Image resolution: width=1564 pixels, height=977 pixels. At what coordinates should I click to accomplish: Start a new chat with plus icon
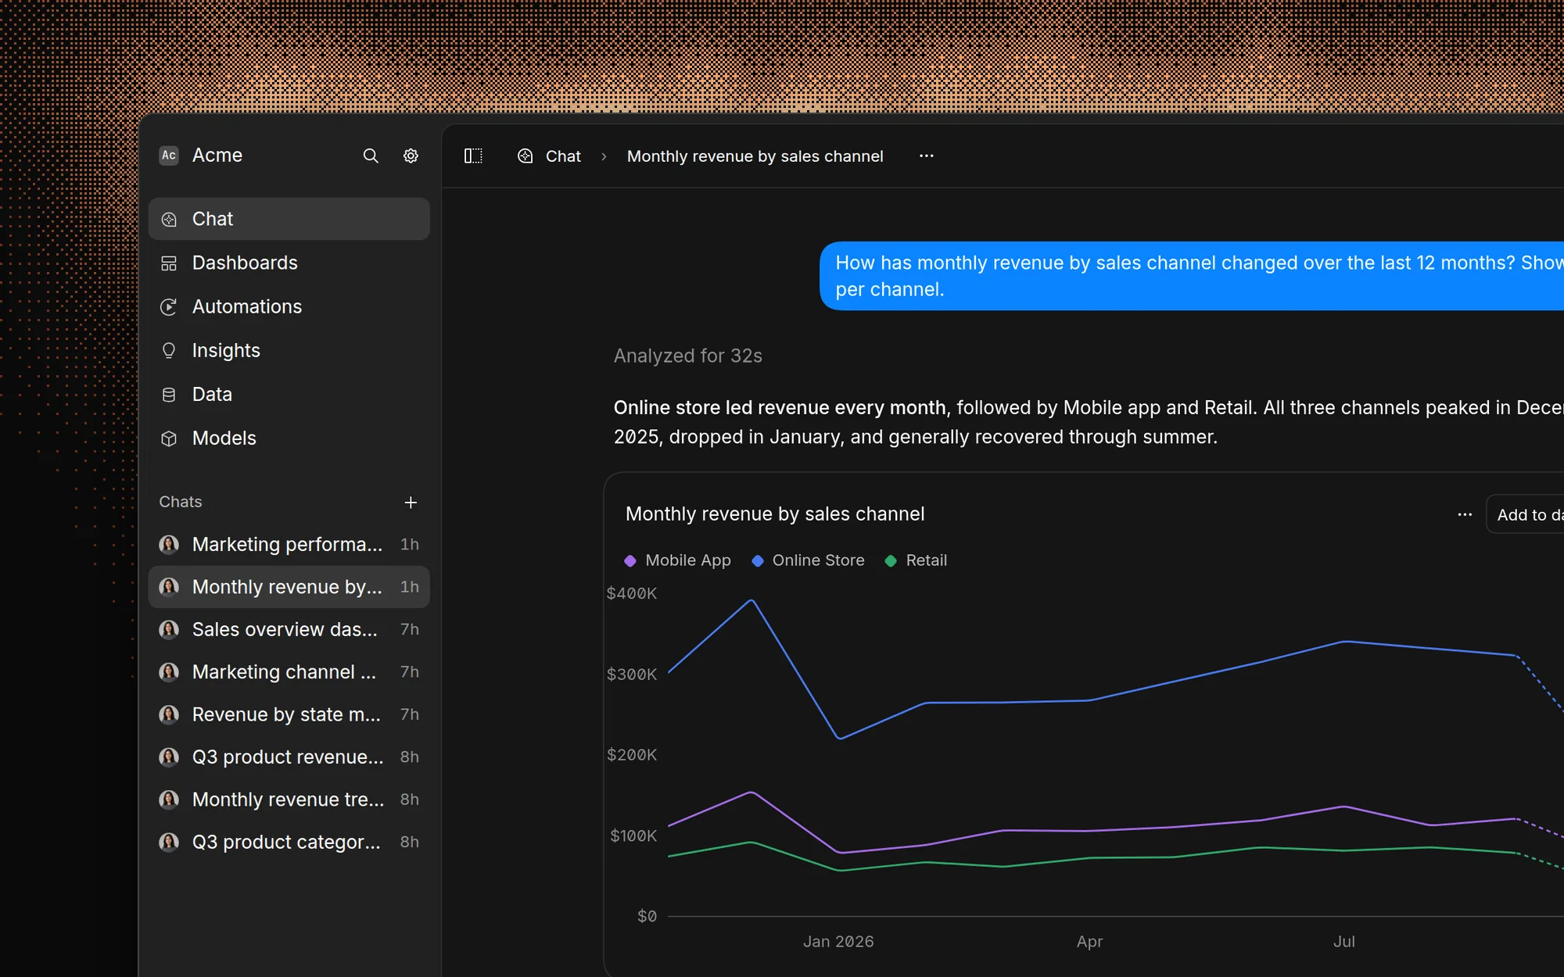click(411, 503)
